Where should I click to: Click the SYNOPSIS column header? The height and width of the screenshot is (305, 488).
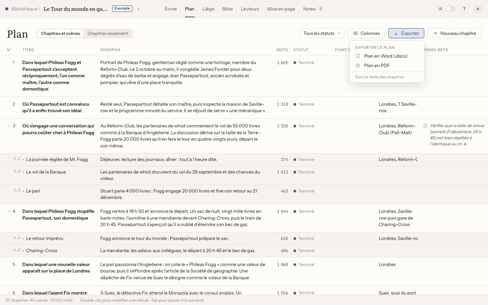[x=110, y=50]
